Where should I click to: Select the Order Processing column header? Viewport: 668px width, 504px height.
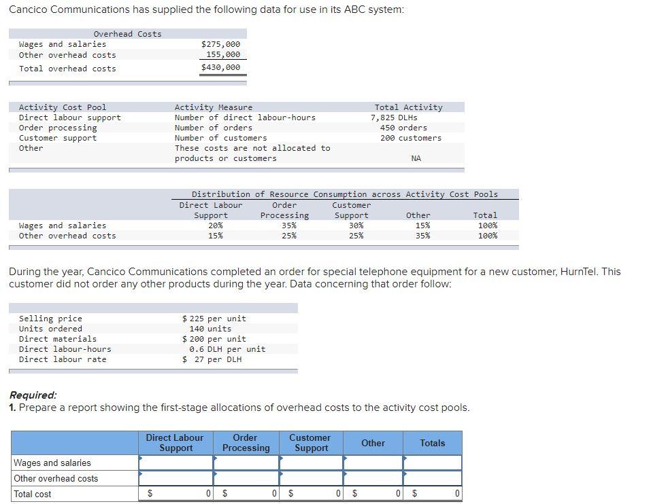click(246, 442)
